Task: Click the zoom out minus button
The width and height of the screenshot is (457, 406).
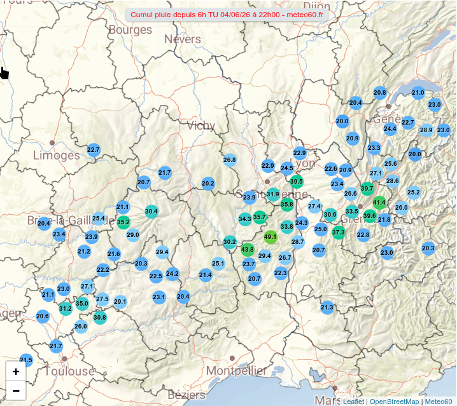Action: click(16, 390)
